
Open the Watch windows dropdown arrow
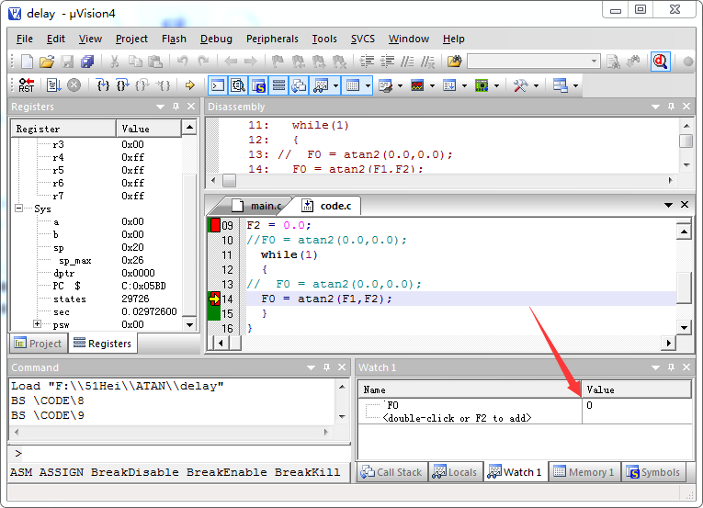(x=335, y=85)
